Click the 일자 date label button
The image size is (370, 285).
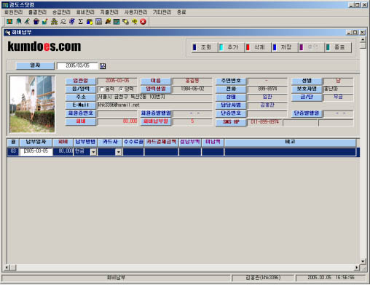(35, 65)
